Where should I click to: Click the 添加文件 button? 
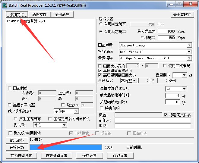[17, 14]
